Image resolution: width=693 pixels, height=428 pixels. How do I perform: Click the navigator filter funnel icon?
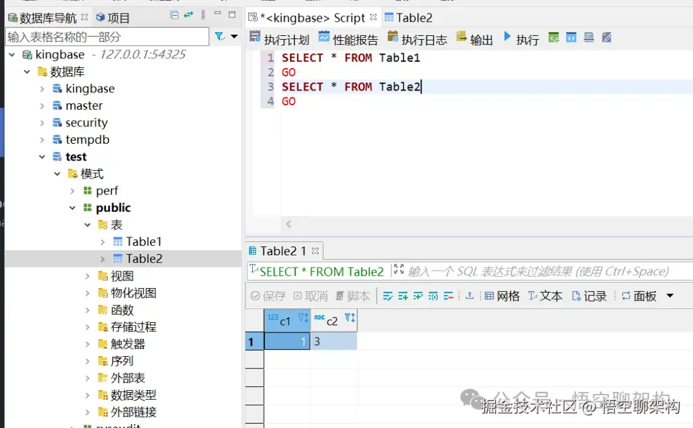point(219,37)
